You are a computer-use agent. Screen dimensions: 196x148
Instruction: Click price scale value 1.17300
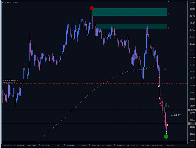coord(192,51)
